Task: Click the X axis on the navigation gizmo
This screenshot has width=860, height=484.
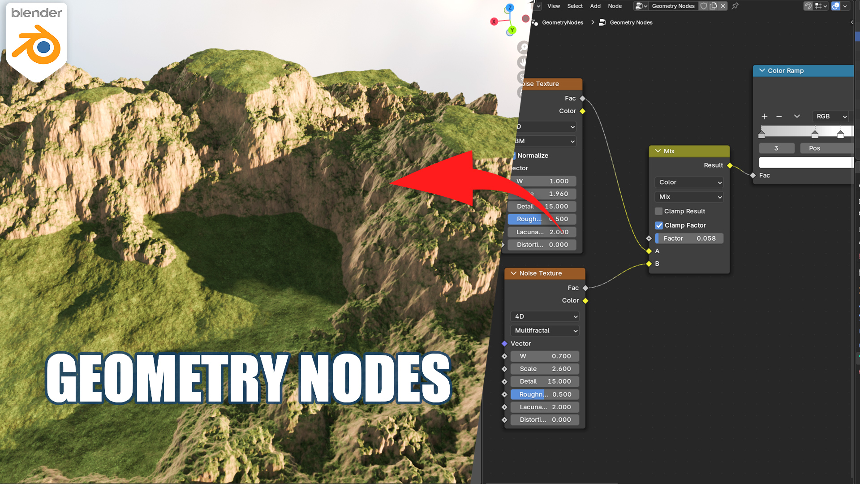Action: 494,21
